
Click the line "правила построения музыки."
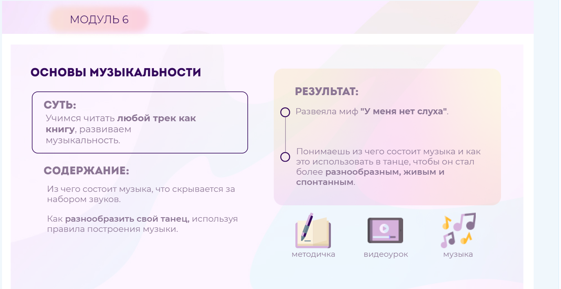pyautogui.click(x=113, y=229)
